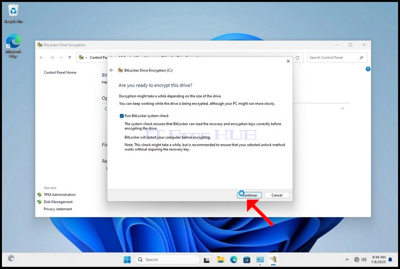Open File Explorer from the taskbar
The width and height of the screenshot is (400, 269).
point(220,260)
